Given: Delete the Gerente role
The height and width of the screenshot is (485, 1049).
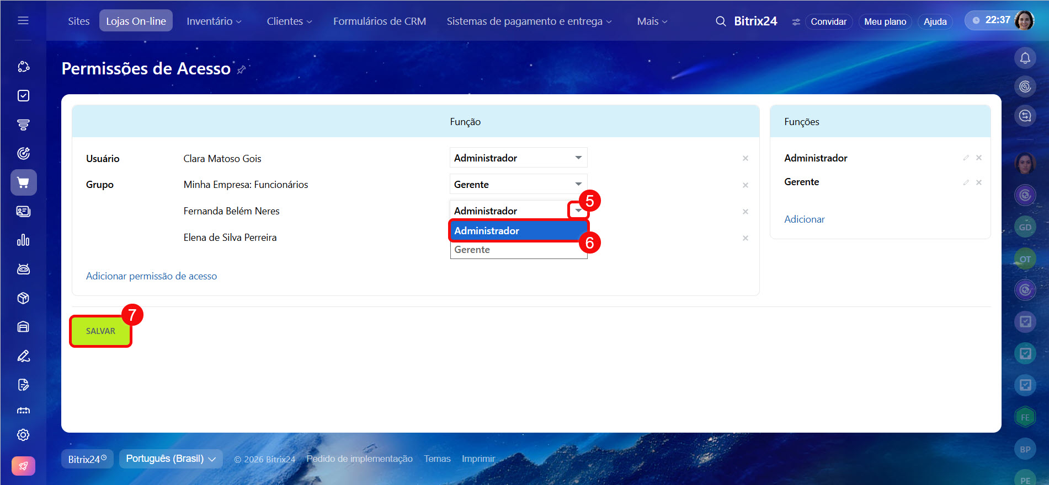Looking at the screenshot, I should point(978,182).
